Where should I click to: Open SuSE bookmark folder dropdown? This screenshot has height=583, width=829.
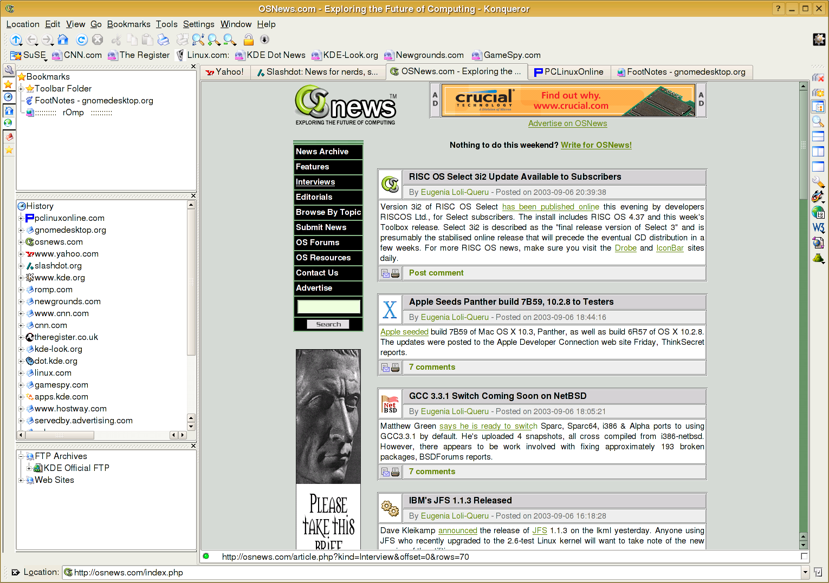point(28,55)
